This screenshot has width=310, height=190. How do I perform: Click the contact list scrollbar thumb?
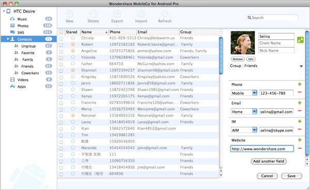221,55
